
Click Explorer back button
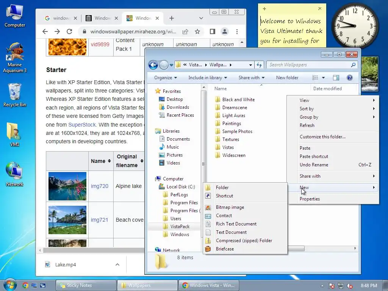(x=153, y=65)
